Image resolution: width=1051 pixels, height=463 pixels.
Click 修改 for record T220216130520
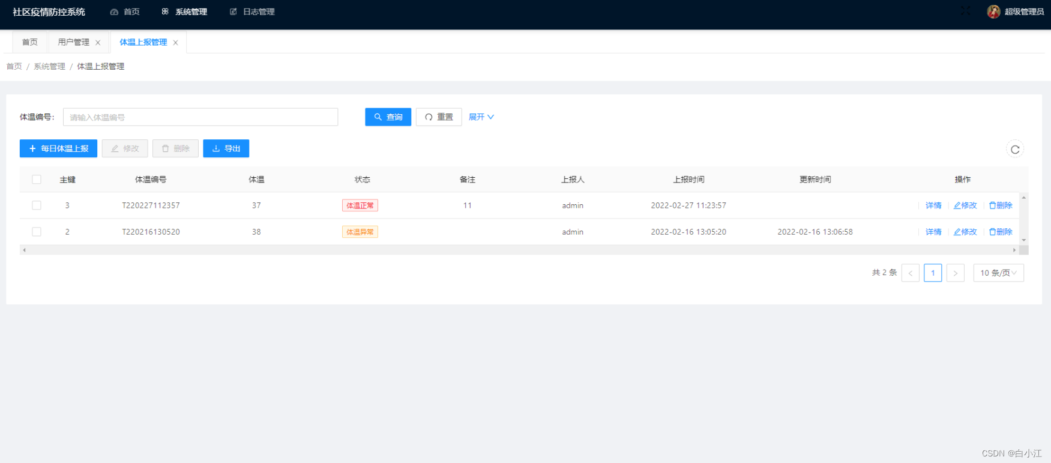[965, 232]
